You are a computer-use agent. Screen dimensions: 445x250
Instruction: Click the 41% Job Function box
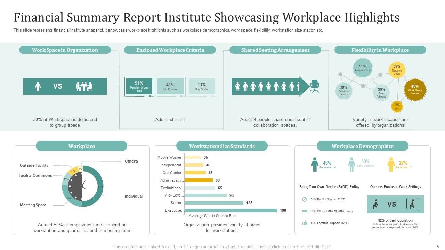[x=170, y=86]
